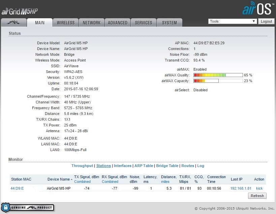Open the Routes monitor link

click(188, 166)
